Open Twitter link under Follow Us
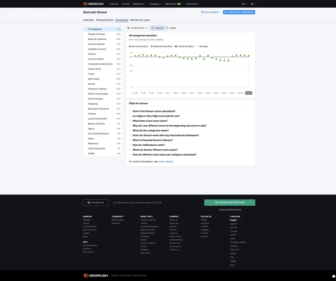 click(x=203, y=220)
